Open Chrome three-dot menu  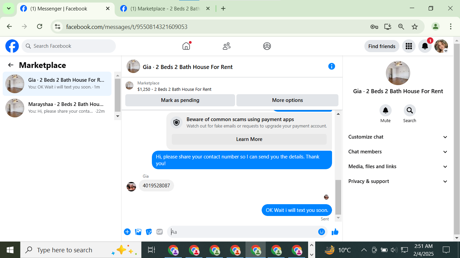tap(451, 27)
